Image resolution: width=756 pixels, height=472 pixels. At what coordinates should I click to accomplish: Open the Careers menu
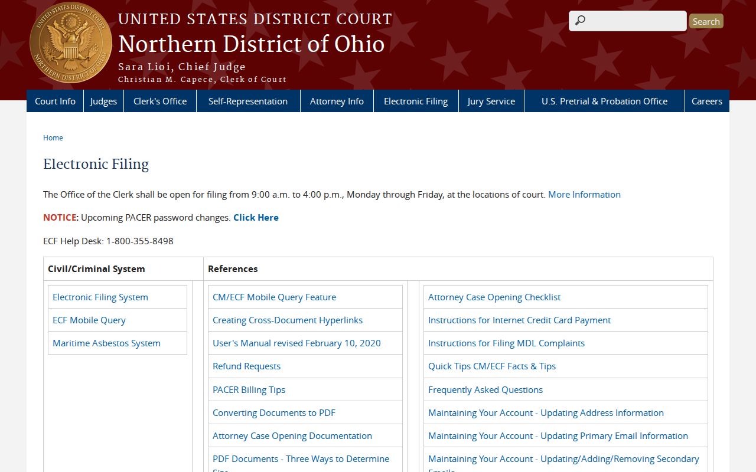[x=707, y=101]
